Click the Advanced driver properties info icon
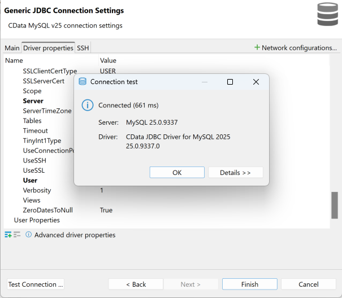This screenshot has width=342, height=298. click(x=28, y=235)
